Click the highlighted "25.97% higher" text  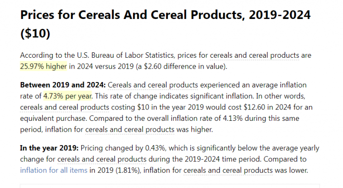point(43,67)
